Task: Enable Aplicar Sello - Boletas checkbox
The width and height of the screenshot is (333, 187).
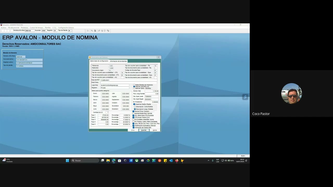Action: (x=134, y=88)
